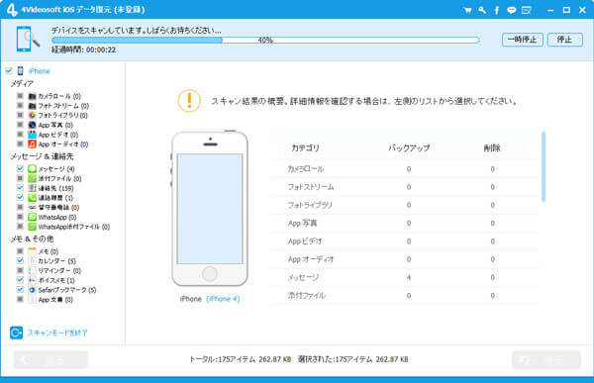Uncheck the メッセージ (4) checkbox

point(20,168)
